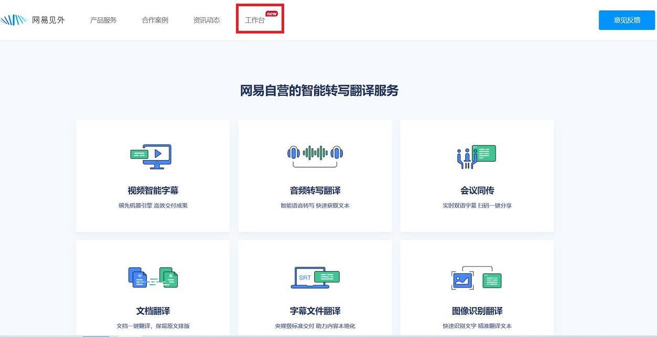Click the text 文档一键翻译，保留原文排版
This screenshot has width=657, height=337.
click(153, 326)
